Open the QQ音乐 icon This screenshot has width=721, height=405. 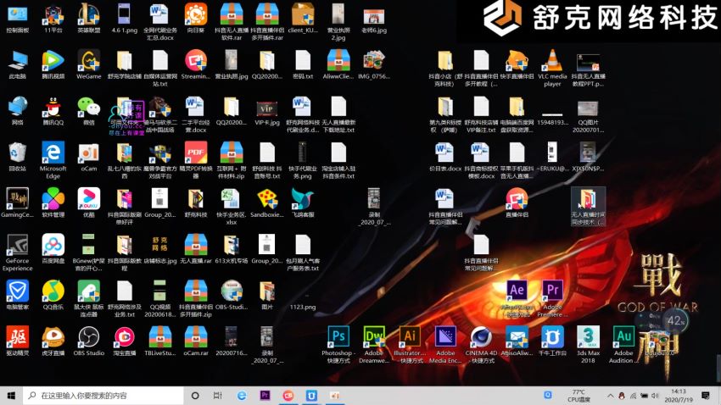click(x=53, y=291)
